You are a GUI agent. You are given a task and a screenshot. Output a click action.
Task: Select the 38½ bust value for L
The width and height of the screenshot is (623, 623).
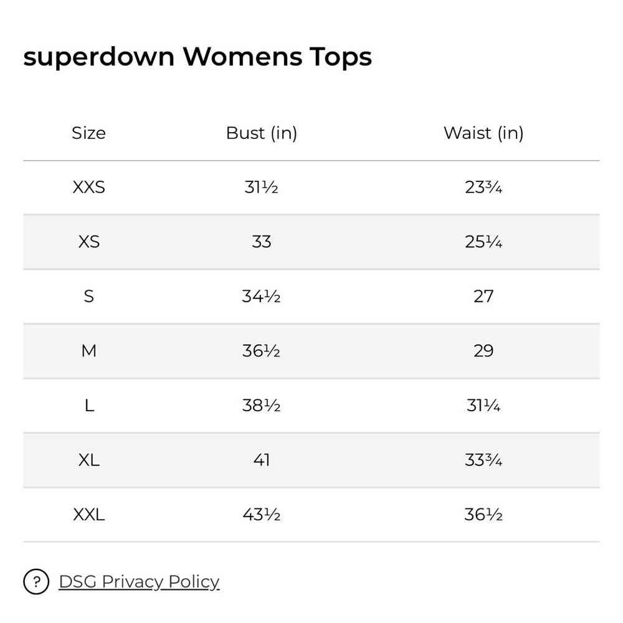tap(262, 406)
